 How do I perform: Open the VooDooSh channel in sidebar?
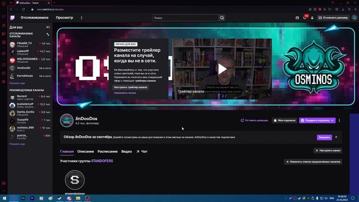pos(30,68)
